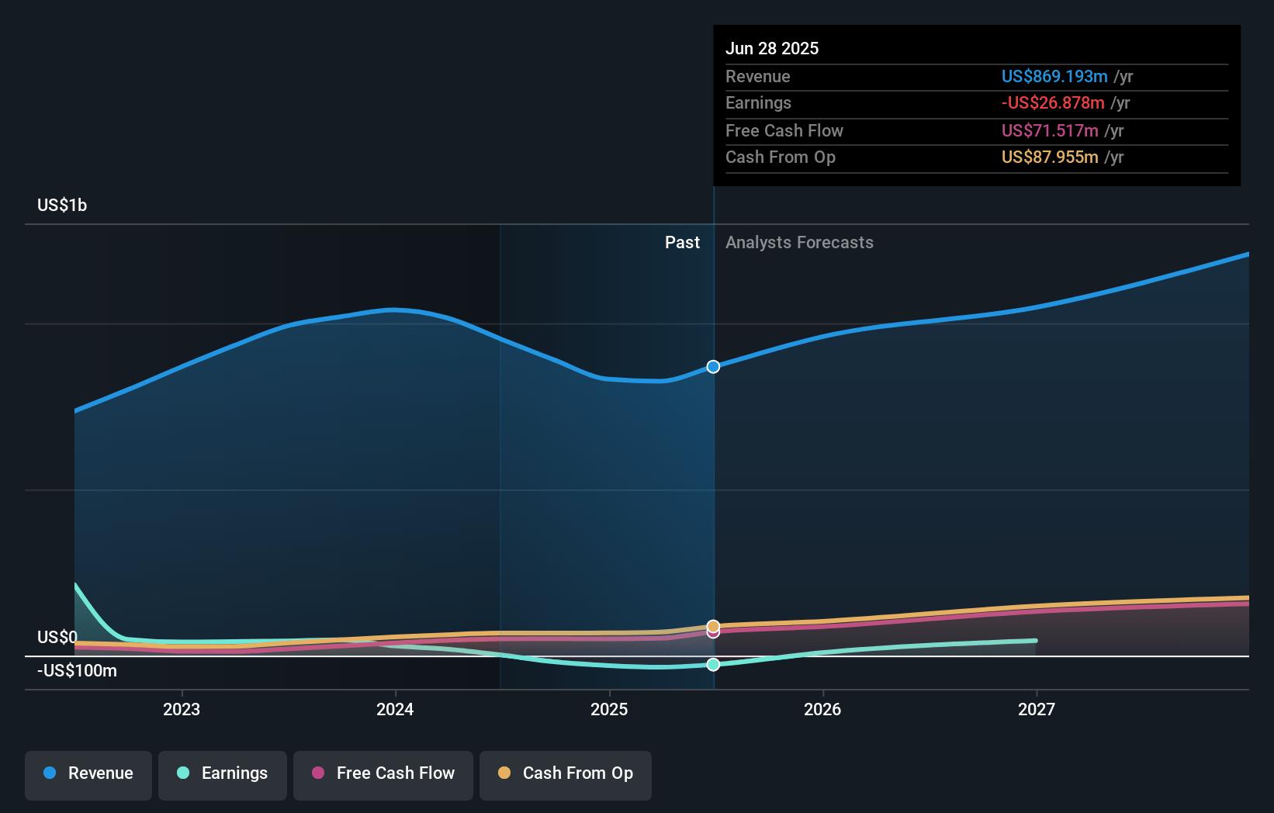Toggle the Cash From Op legend button
1274x813 pixels.
coord(566,775)
